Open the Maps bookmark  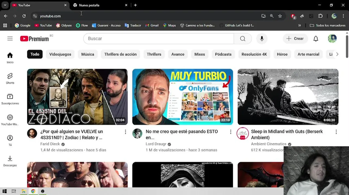[169, 25]
